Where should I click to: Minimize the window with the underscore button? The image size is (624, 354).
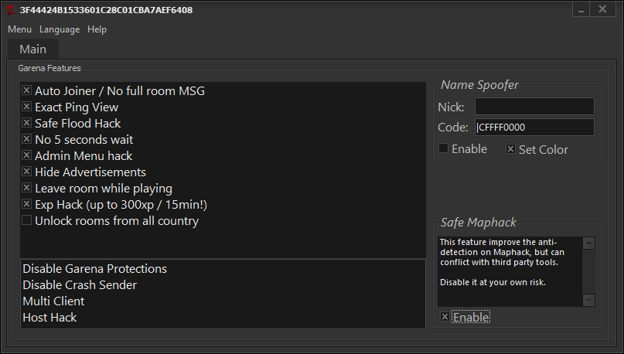pyautogui.click(x=581, y=9)
